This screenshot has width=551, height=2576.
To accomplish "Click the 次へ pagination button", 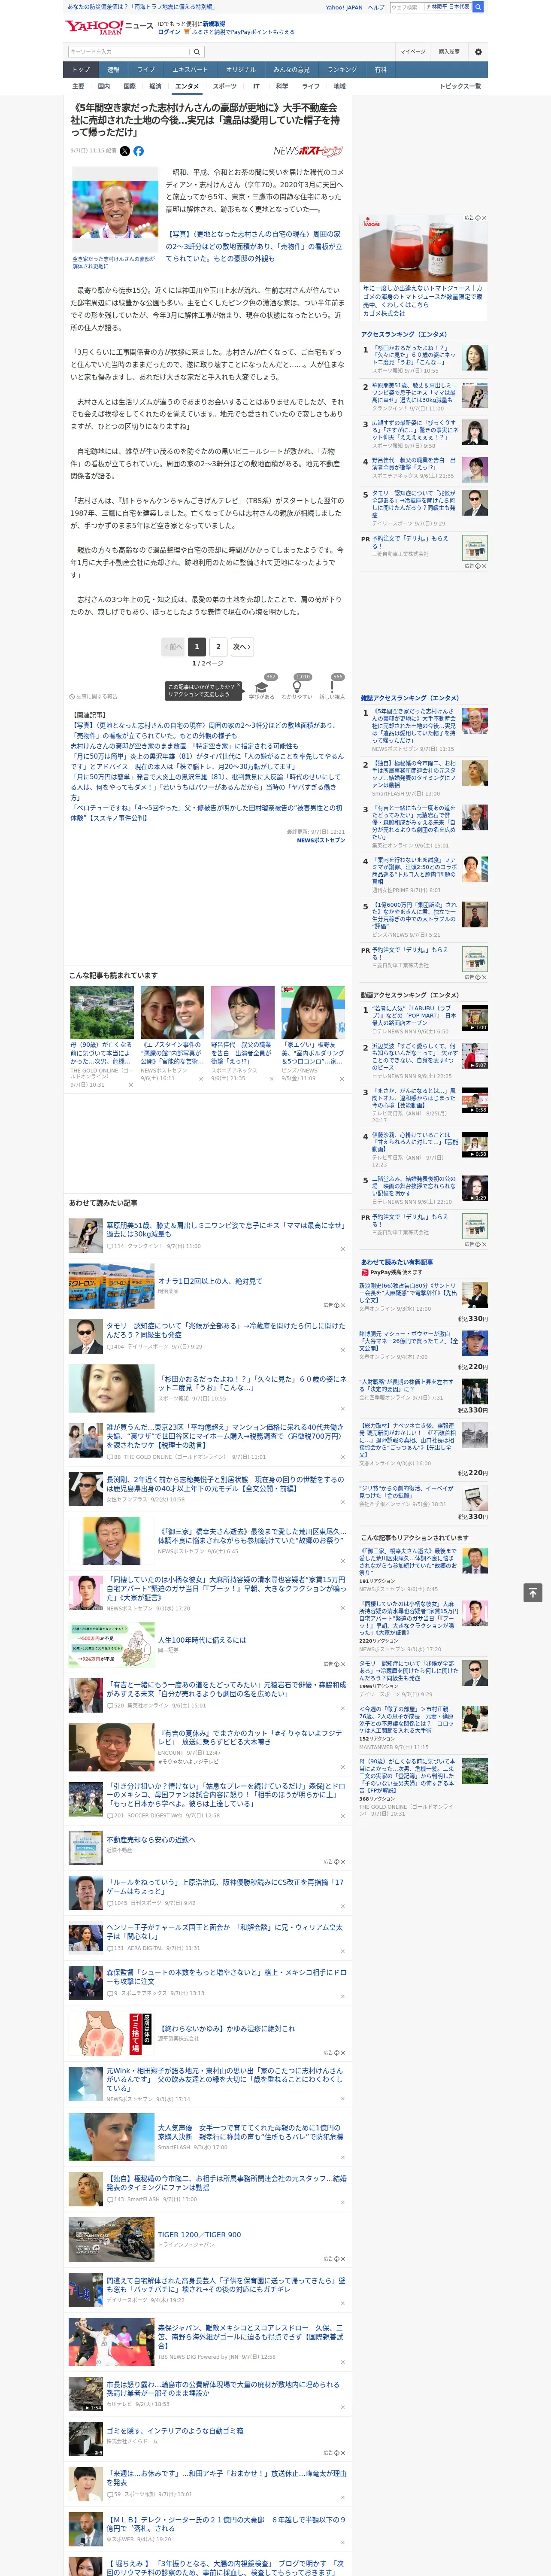I will click(x=241, y=647).
